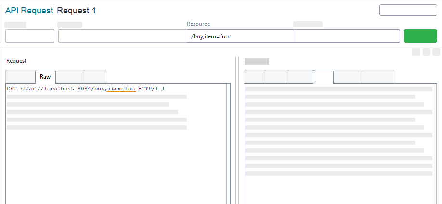This screenshot has height=204, width=442.
Task: Click the empty field right of the Resource field
Action: tap(346, 36)
